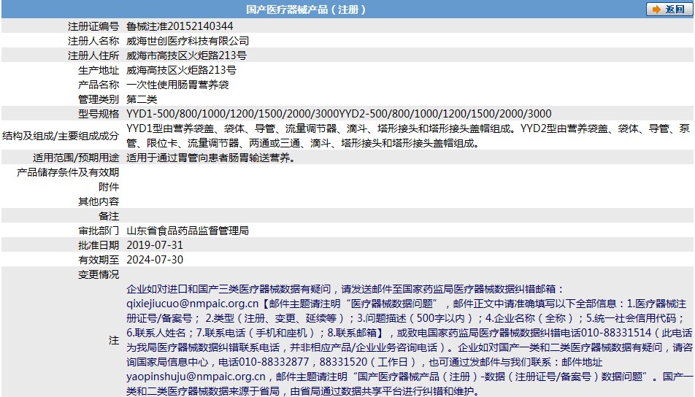
Task: Select address 威海市高技区火炬路213号
Action: [x=186, y=55]
